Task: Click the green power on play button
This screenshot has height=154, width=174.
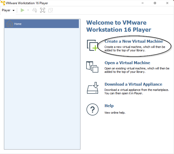Action: click(x=22, y=10)
